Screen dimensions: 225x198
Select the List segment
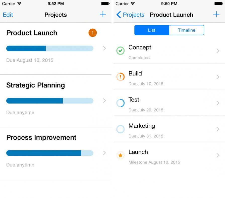[x=152, y=30]
